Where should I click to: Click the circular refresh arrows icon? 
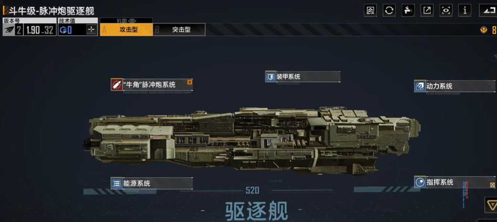[389, 10]
